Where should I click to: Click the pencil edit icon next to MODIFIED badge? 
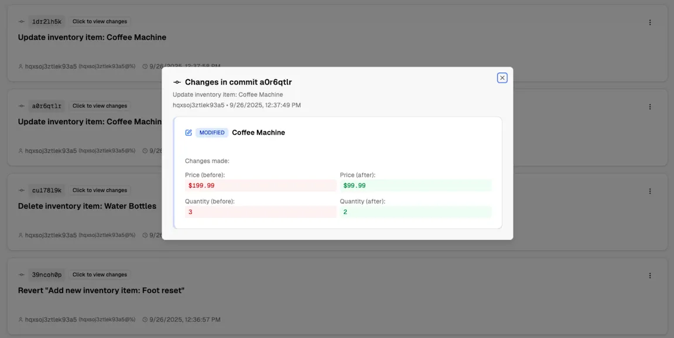(x=188, y=132)
